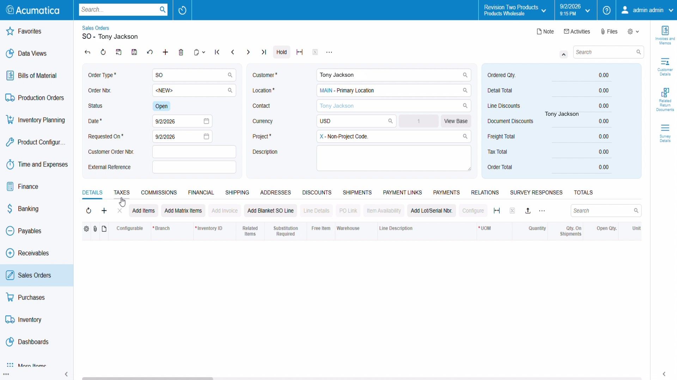Click the Add Items button

(144, 211)
